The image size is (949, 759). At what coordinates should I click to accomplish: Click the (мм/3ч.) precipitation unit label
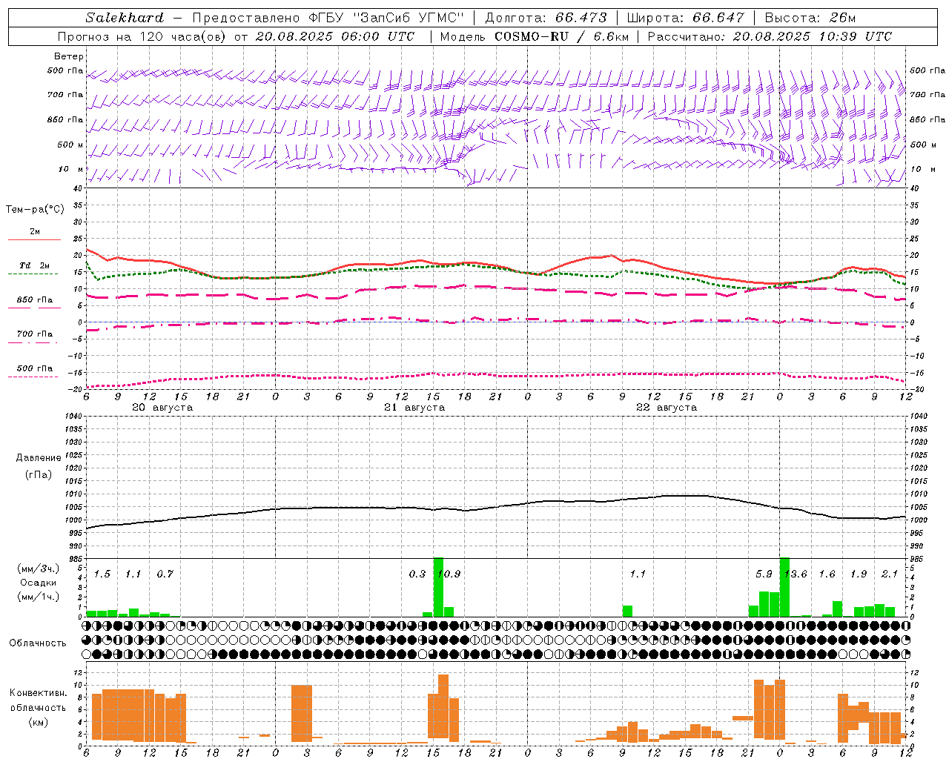(39, 569)
